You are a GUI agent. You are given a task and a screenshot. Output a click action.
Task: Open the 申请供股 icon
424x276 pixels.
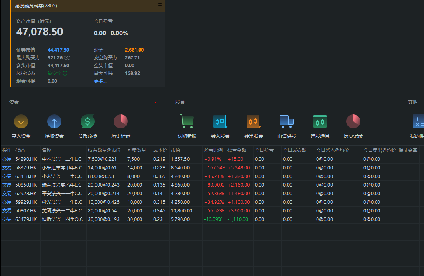pos(286,121)
